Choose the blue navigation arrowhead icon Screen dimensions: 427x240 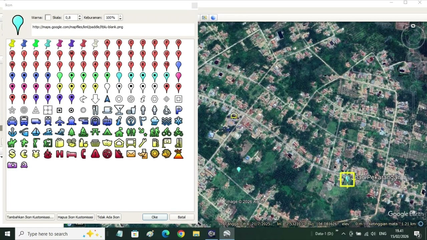pos(107,99)
